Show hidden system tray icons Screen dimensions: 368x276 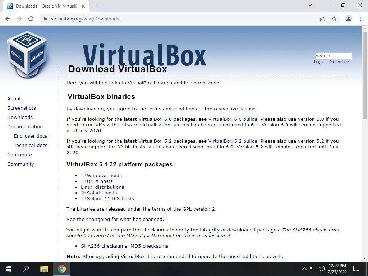pyautogui.click(x=304, y=269)
